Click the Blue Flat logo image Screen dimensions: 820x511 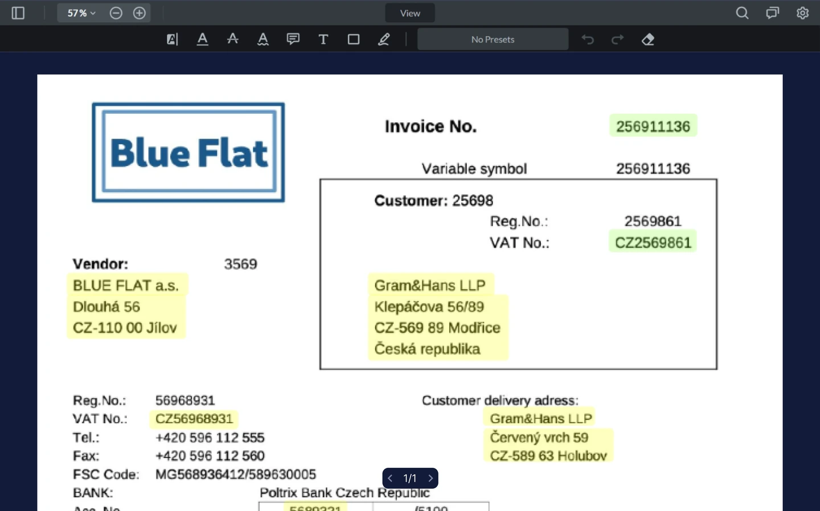[188, 153]
